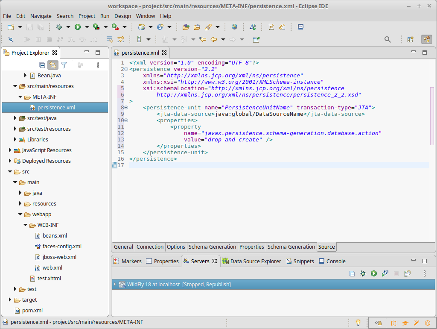Toggle Link with Editor in Project Explorer
Image resolution: width=437 pixels, height=329 pixels.
click(52, 65)
